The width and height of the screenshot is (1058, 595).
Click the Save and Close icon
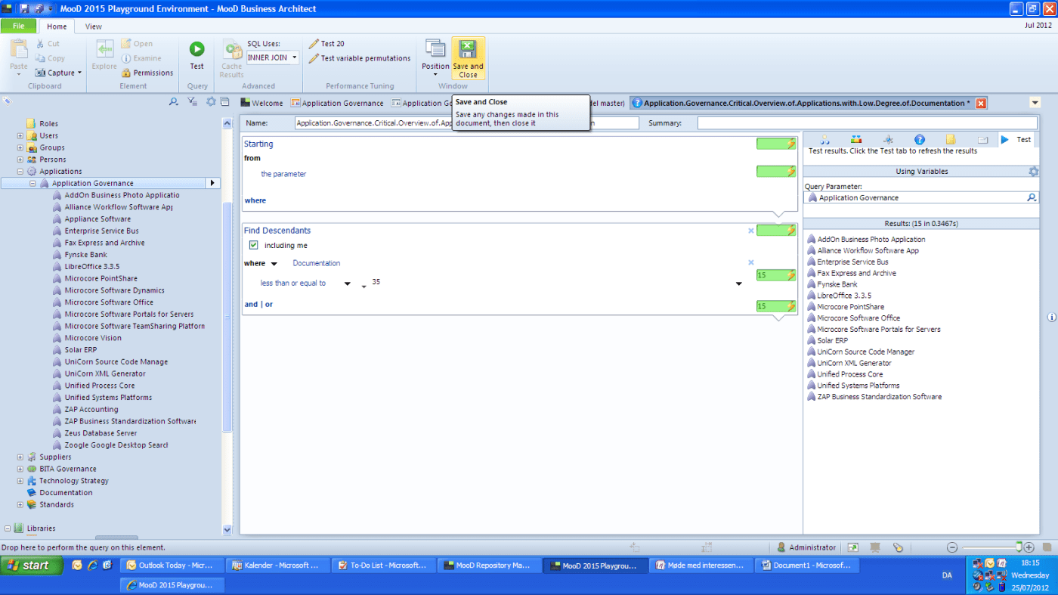pos(468,50)
